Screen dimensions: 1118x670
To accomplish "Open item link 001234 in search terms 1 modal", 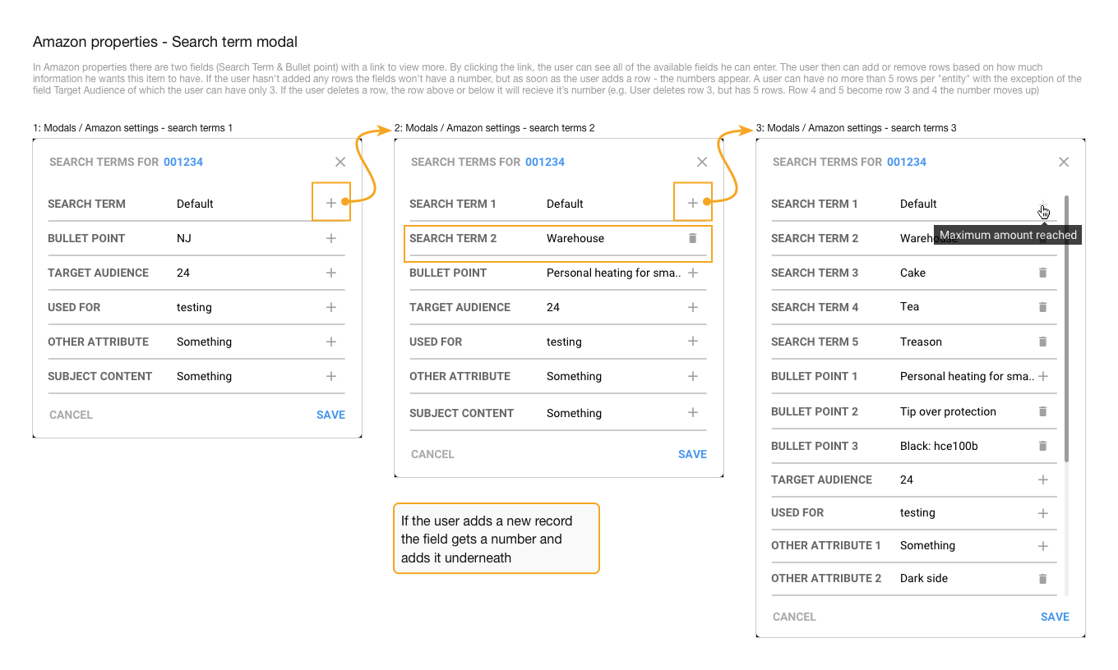I will pos(183,162).
